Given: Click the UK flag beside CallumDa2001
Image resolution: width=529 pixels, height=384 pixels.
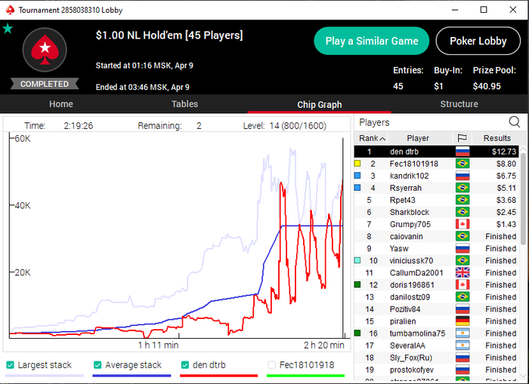Looking at the screenshot, I should [x=462, y=273].
